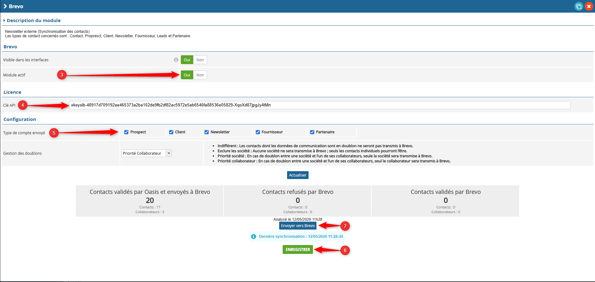Click the Priorité collaborateur explanation line
This screenshot has height=282, width=595.
334,161
